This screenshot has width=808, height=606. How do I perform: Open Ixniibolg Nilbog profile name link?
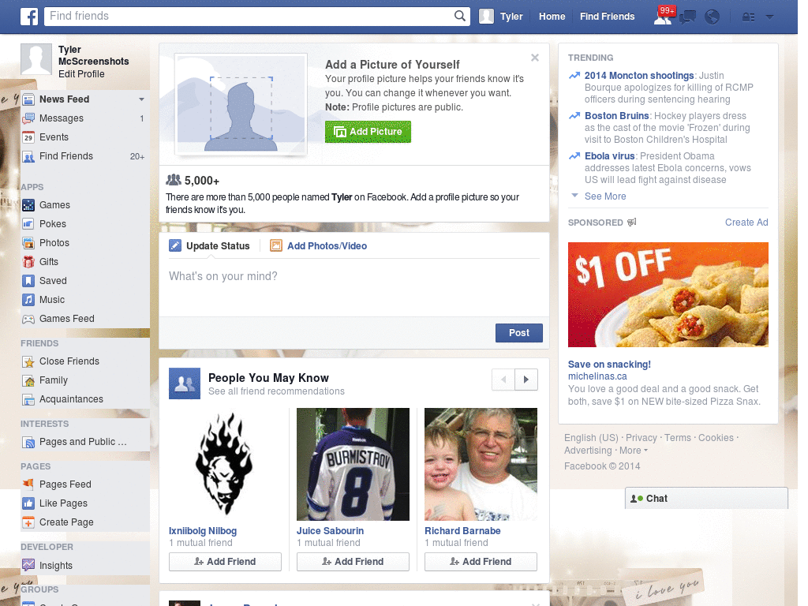203,531
